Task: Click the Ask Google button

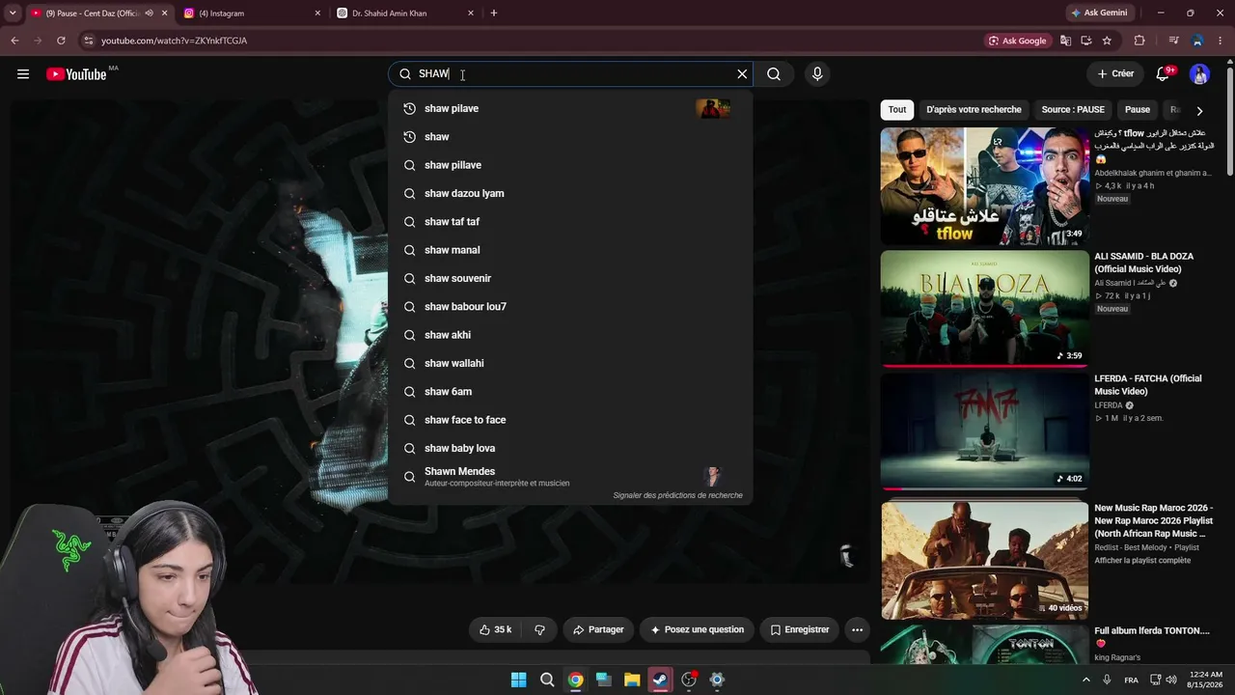Action: 1017,41
